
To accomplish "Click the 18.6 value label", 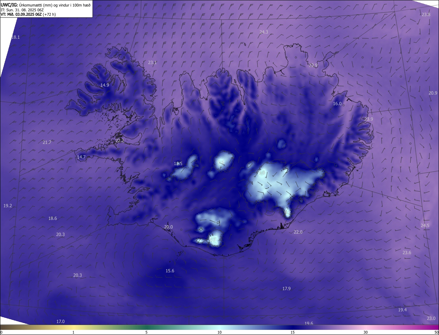I will tap(52, 218).
